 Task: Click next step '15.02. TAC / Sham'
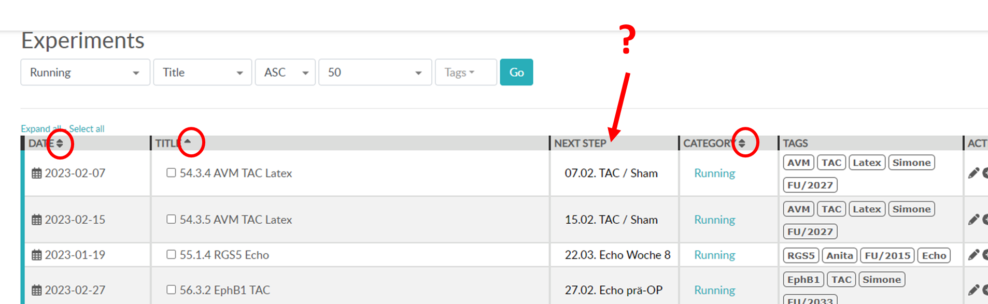pyautogui.click(x=611, y=220)
